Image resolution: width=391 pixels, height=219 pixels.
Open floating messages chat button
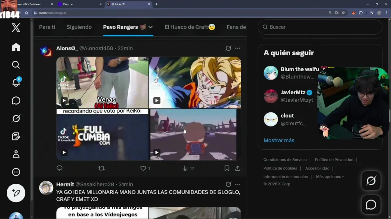pyautogui.click(x=371, y=205)
